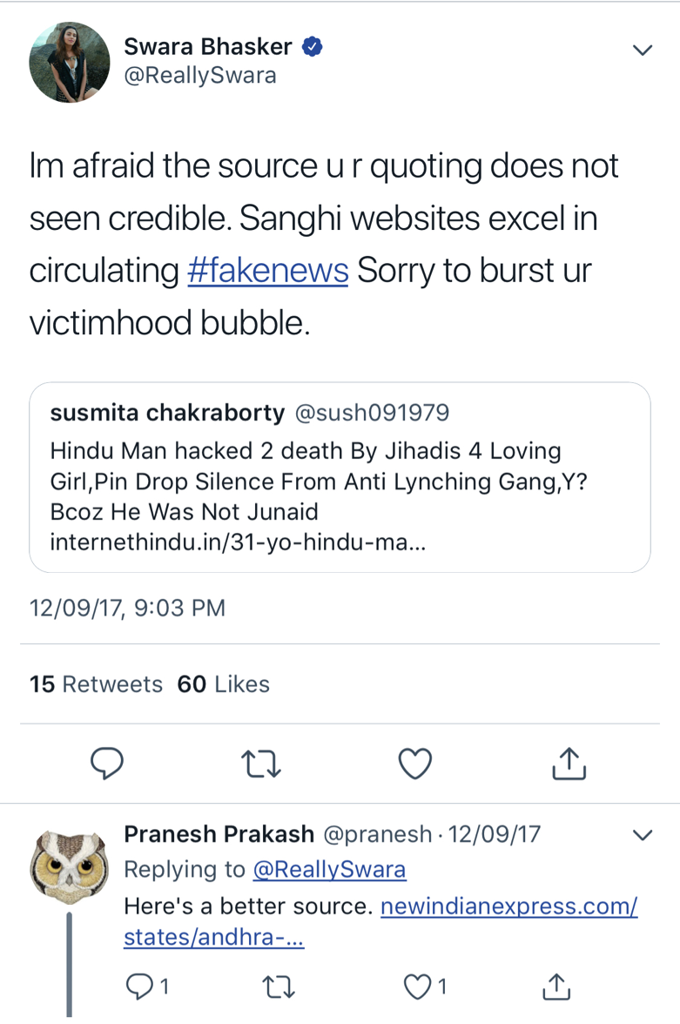
Task: Open the main tweet options chevron
Action: pyautogui.click(x=642, y=51)
